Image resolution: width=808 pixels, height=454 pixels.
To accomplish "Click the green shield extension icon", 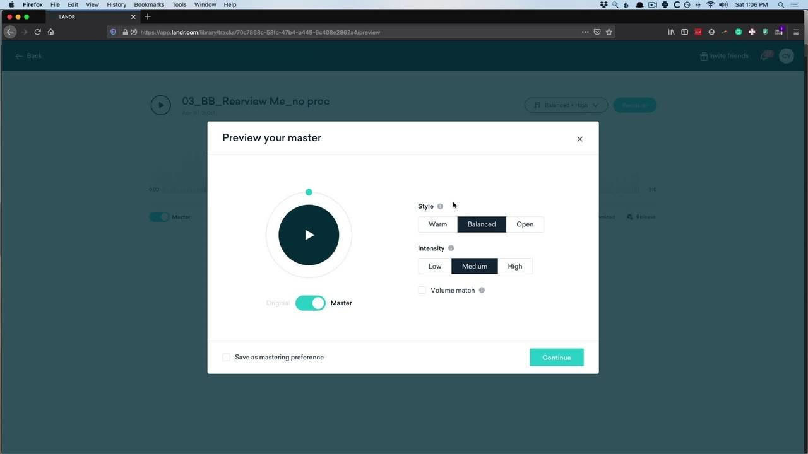I will [x=765, y=32].
